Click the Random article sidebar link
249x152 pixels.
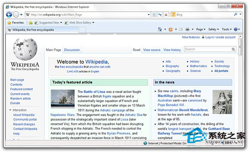pos(20,99)
